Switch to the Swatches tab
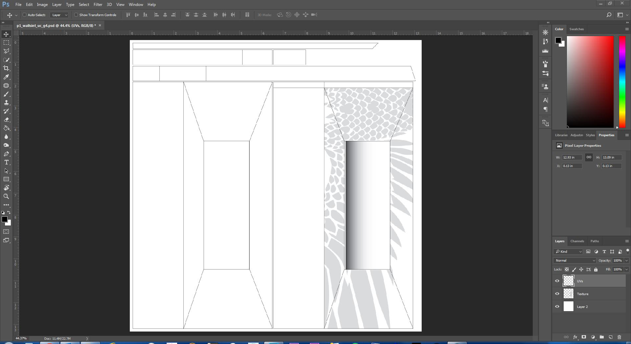This screenshot has width=631, height=344. [576, 29]
